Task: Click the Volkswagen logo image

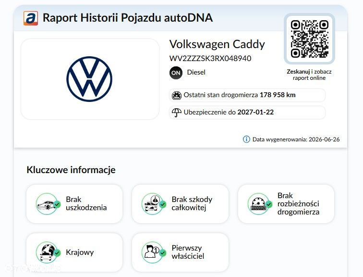Action: (89, 79)
